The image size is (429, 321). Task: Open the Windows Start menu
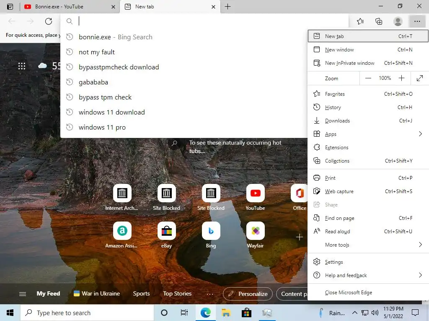click(x=10, y=313)
